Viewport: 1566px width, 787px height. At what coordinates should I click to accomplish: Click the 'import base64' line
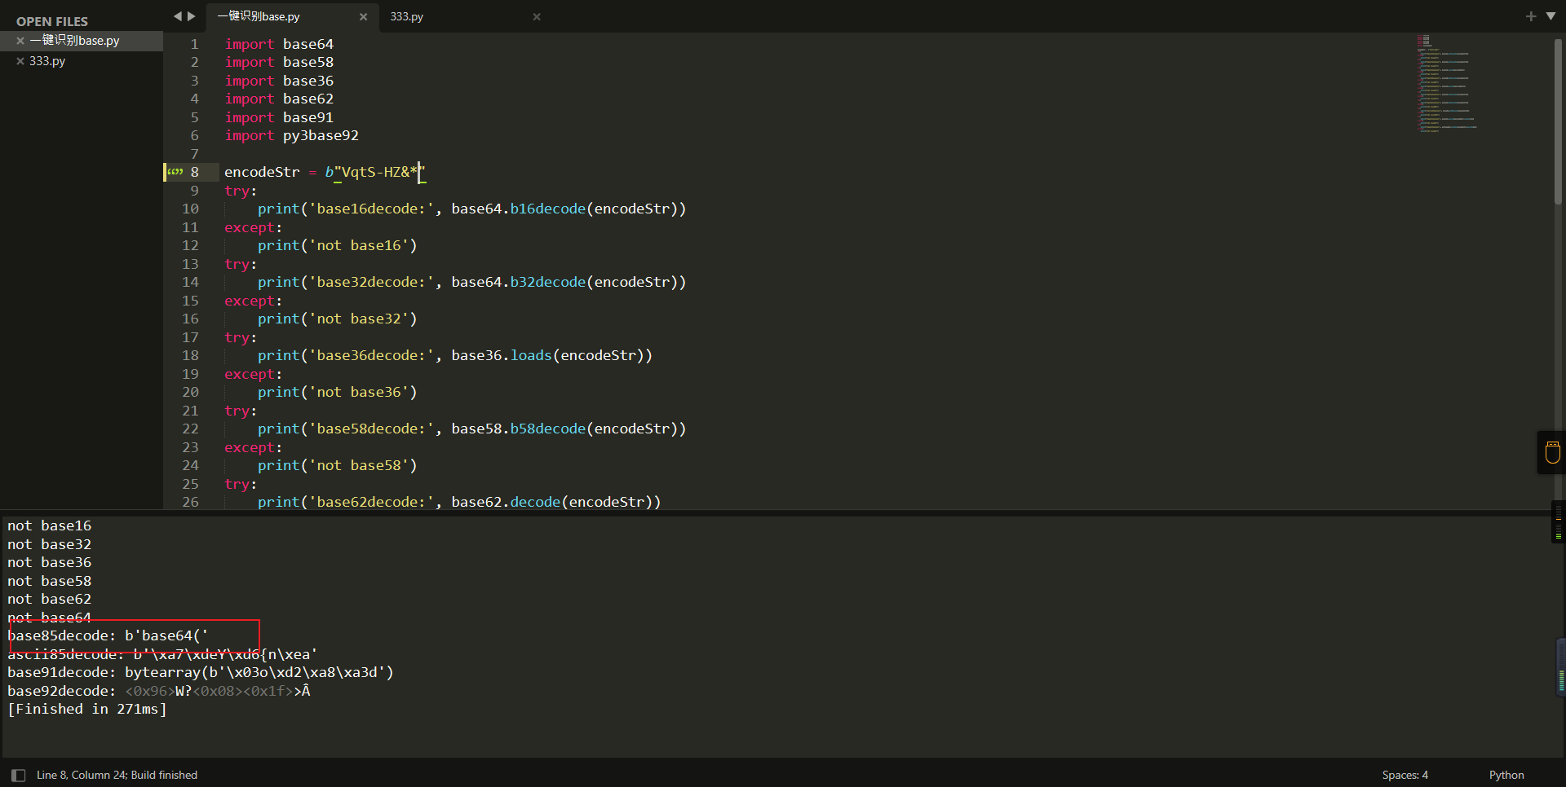[x=279, y=44]
